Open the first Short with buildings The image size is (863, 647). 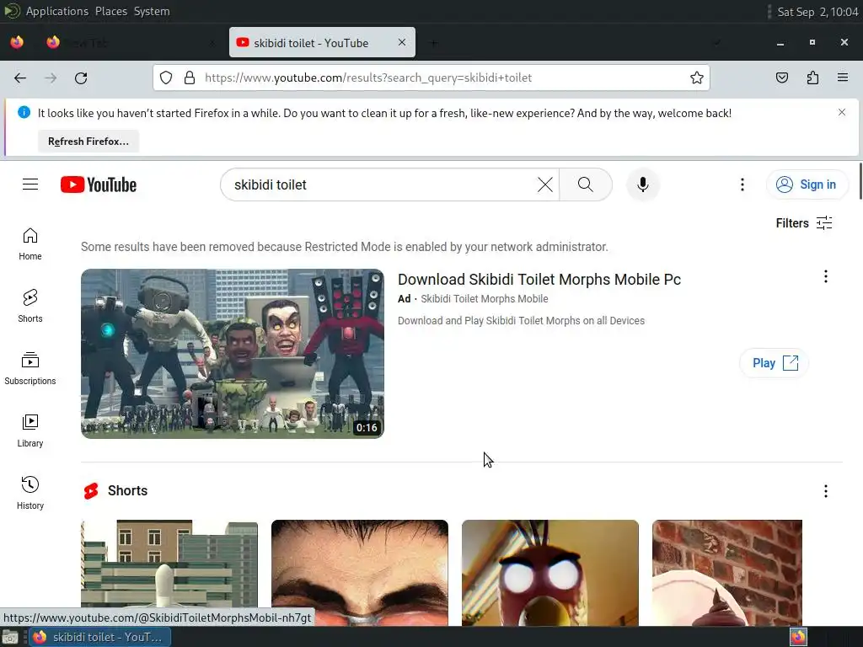pos(169,572)
